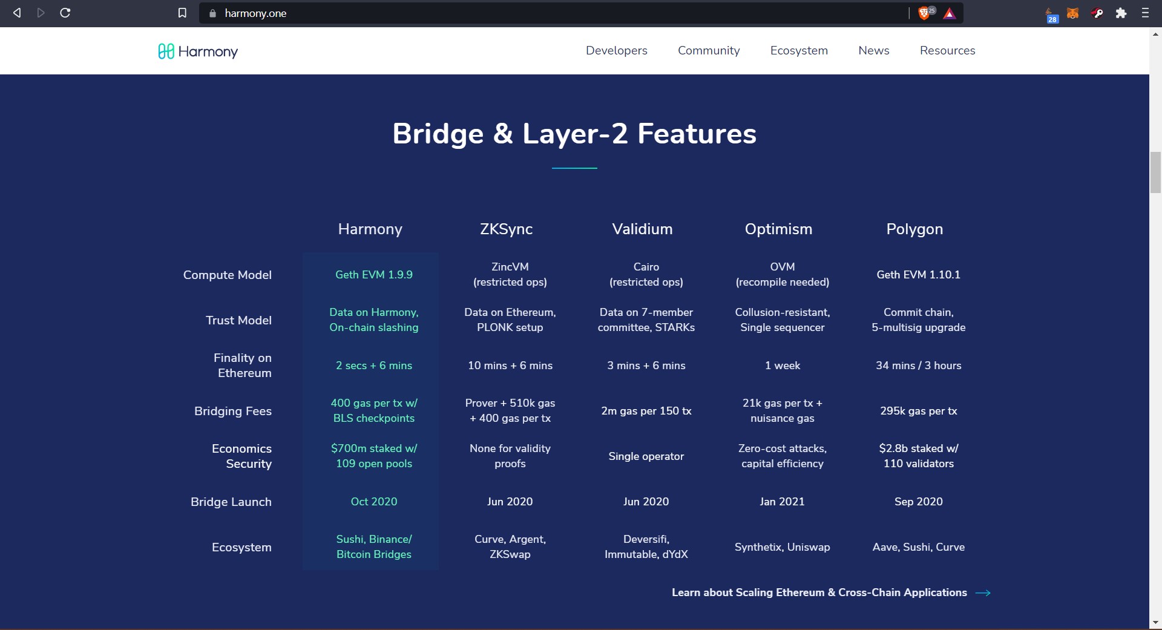The width and height of the screenshot is (1162, 630).
Task: Click the Validium column header
Action: coord(642,229)
